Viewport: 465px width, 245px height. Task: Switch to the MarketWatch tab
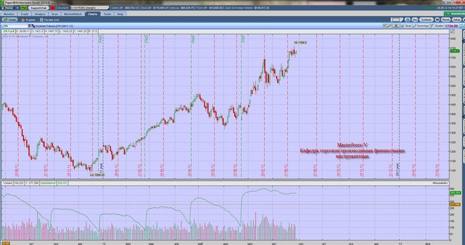(x=73, y=14)
